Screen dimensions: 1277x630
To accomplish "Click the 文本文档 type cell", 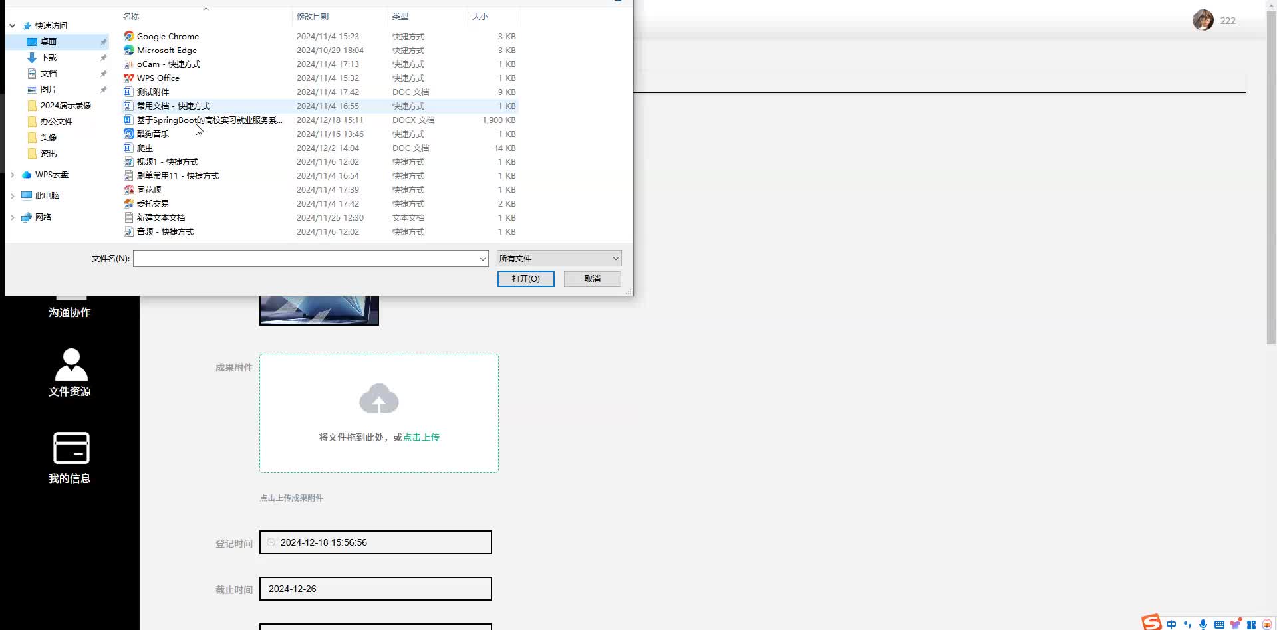I will pyautogui.click(x=408, y=218).
